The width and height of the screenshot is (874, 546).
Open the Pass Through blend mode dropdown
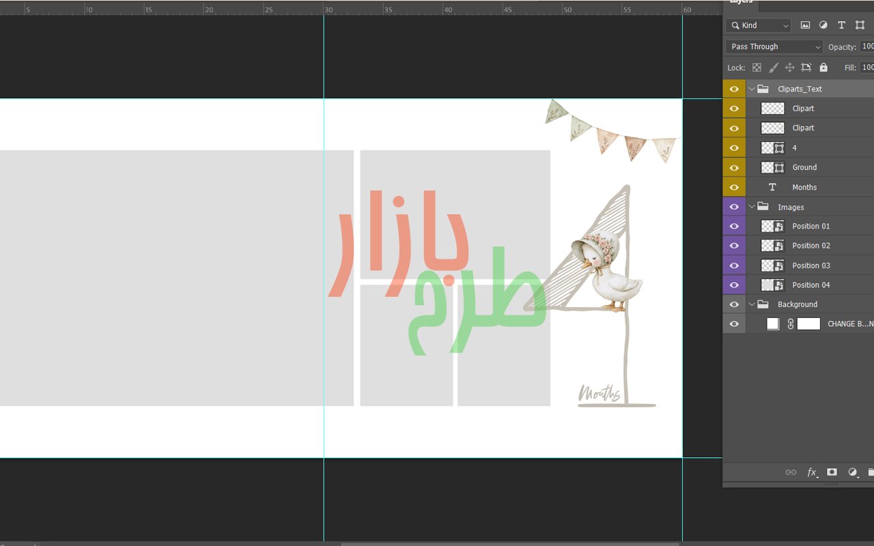point(774,46)
